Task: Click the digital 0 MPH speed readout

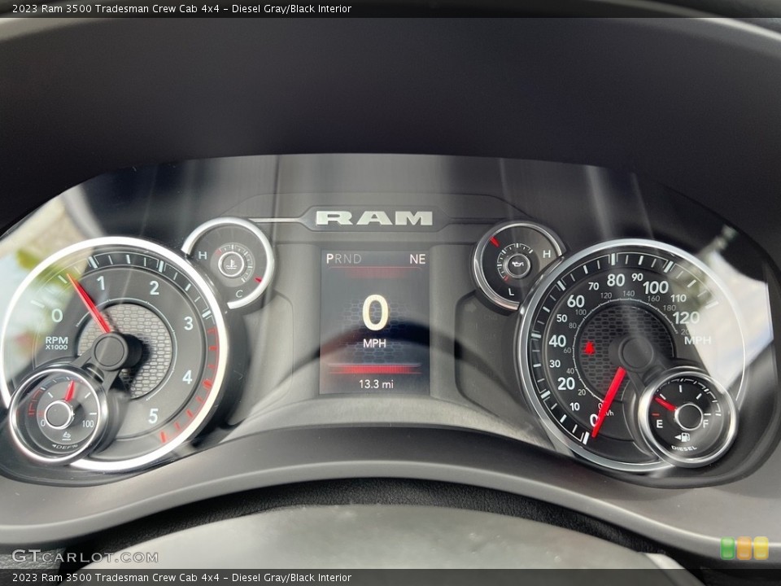Action: (375, 321)
